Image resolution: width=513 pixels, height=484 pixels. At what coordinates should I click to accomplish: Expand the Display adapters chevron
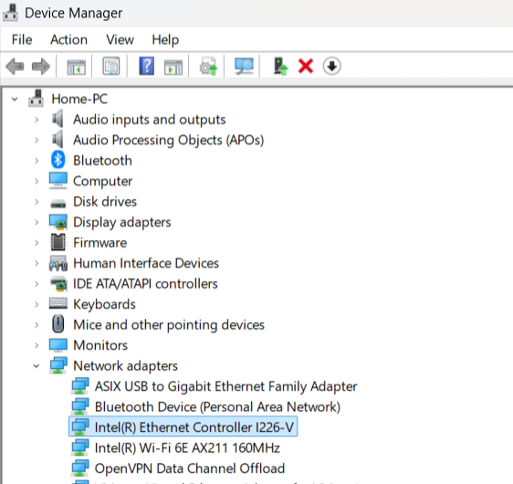pyautogui.click(x=37, y=222)
